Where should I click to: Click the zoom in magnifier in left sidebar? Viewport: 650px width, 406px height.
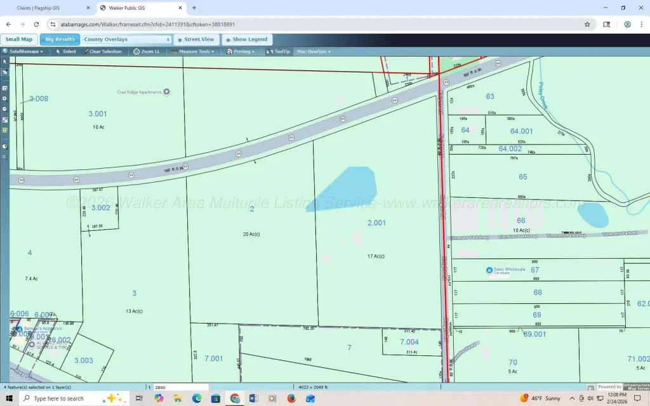4,98
